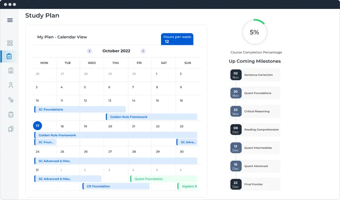Viewport: 340px width, 200px height.
Task: Open the green Algebra B event
Action: [187, 186]
